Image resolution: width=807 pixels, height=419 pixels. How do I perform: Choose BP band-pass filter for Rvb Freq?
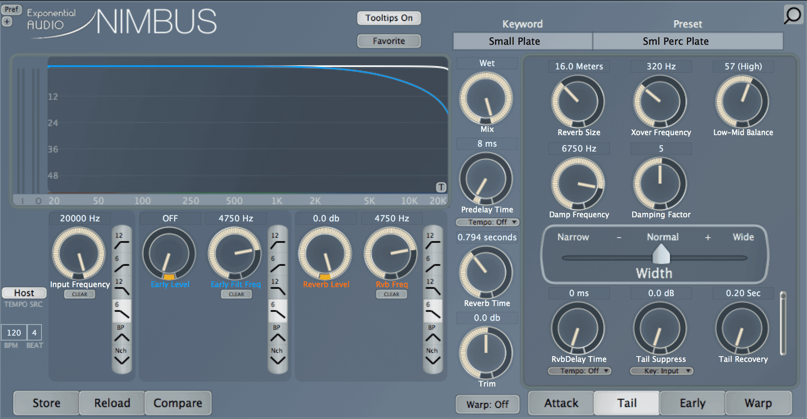click(433, 334)
